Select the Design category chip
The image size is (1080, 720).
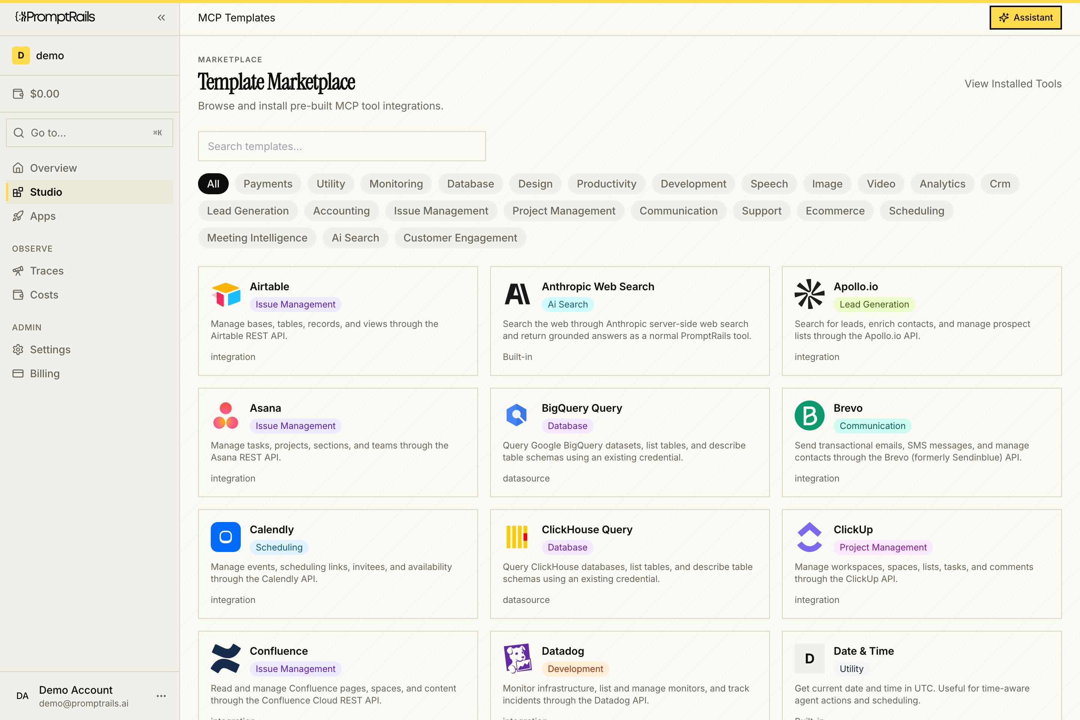coord(535,184)
